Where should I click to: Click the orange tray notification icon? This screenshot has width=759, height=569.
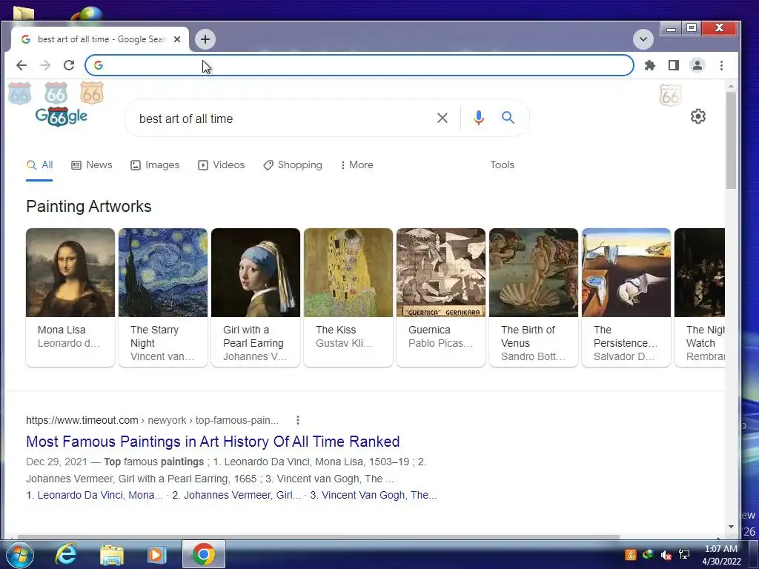(630, 554)
